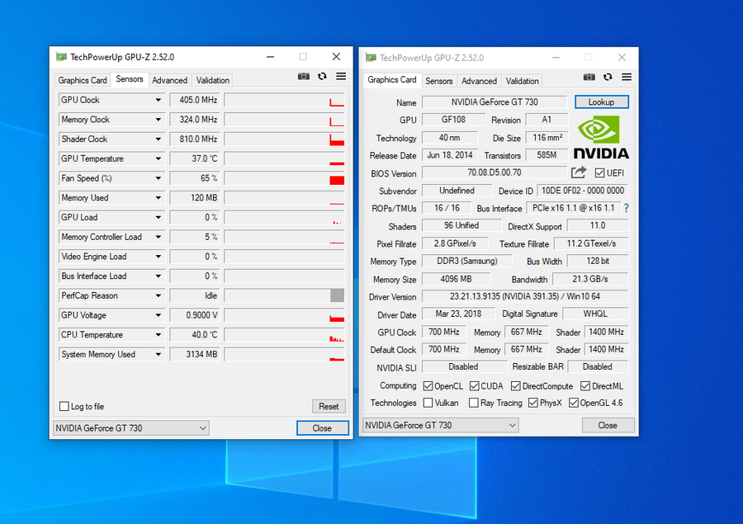743x524 pixels.
Task: Click the Driver Version field
Action: pyautogui.click(x=525, y=296)
